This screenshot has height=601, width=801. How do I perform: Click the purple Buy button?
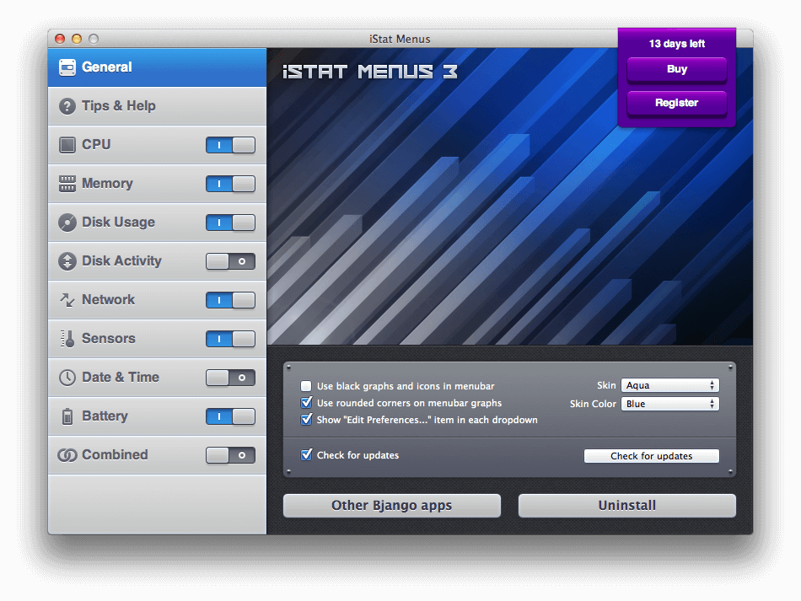pos(677,69)
